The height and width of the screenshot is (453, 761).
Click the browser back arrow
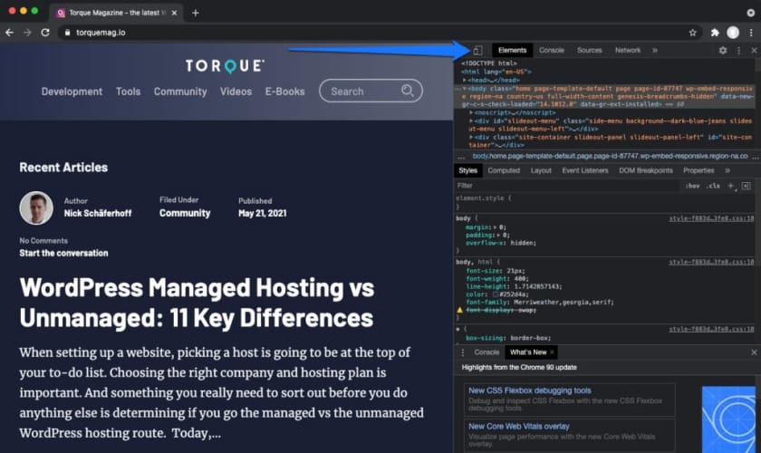pos(9,33)
